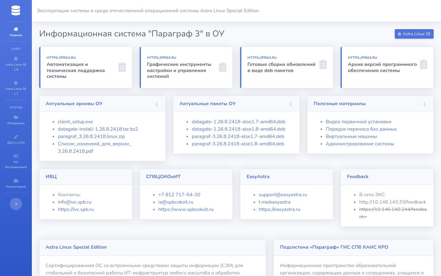Click Архив версий программного обеспечения card title
441x276 pixels.
(382, 67)
